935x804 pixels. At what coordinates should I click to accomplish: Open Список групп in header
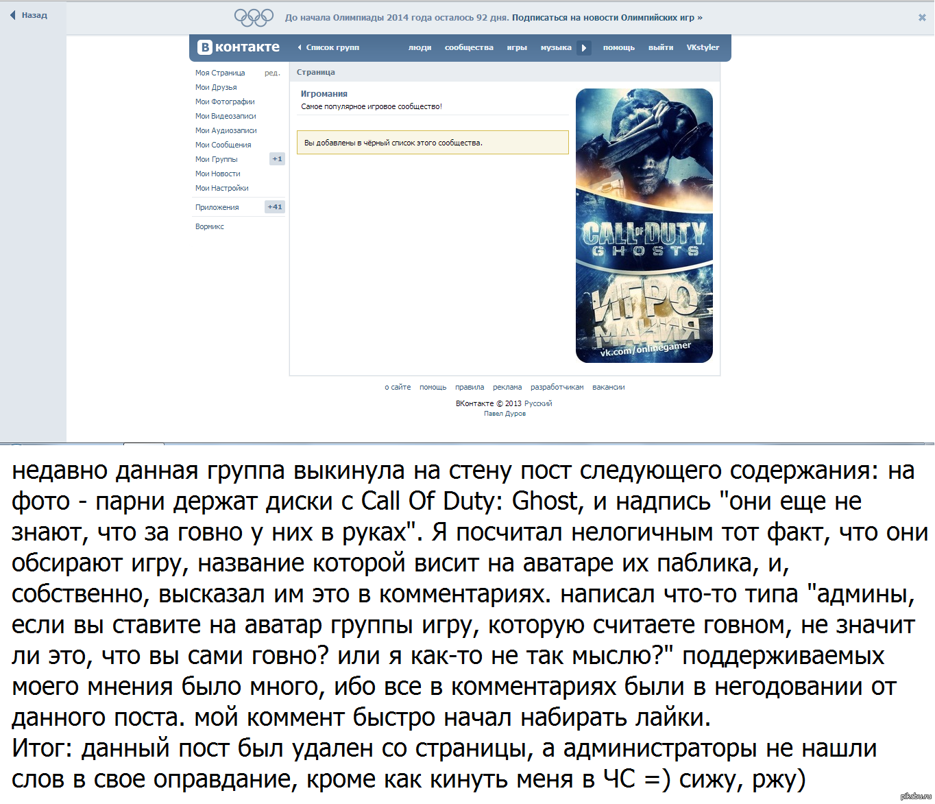pyautogui.click(x=328, y=47)
